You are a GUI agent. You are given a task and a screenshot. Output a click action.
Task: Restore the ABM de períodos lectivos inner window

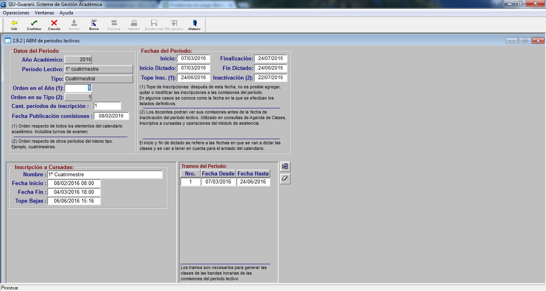pyautogui.click(x=525, y=41)
